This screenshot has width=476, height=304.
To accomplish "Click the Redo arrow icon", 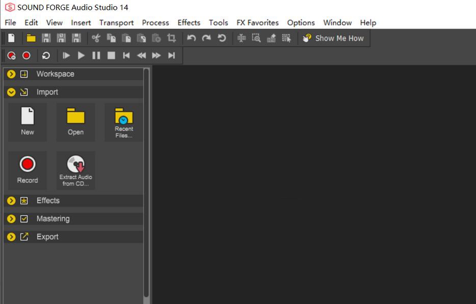I will pos(206,38).
